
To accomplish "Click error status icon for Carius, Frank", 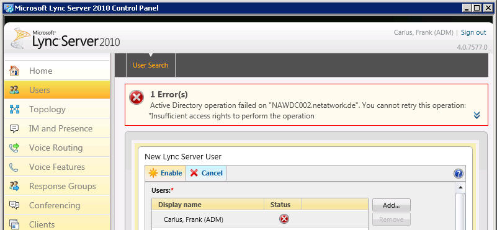I will (x=284, y=219).
